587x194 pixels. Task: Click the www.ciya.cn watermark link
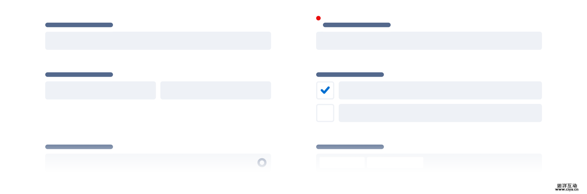tap(567, 190)
